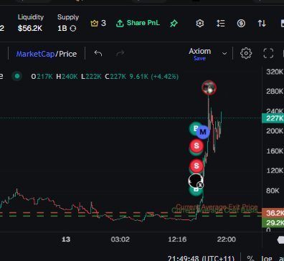Click the 12:16 time axis label

point(177,239)
